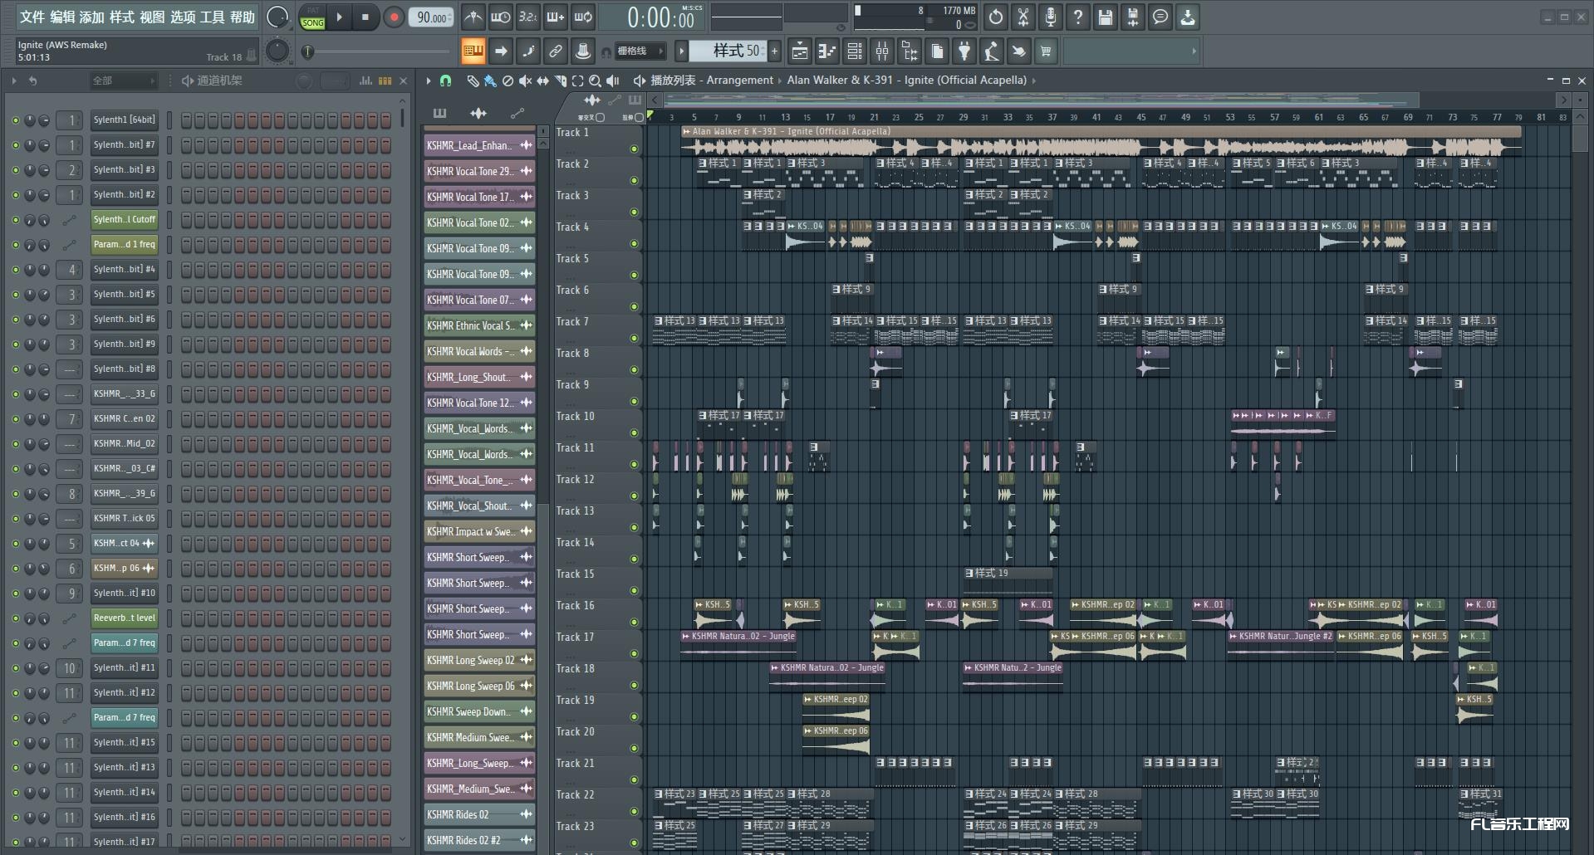Select playlist Paint brush tool

click(x=490, y=81)
